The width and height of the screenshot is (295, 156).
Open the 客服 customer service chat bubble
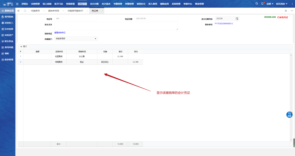(289, 114)
